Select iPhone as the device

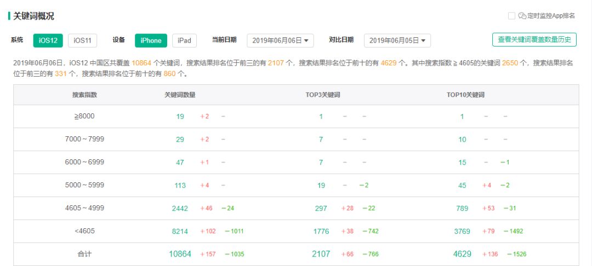coord(151,41)
